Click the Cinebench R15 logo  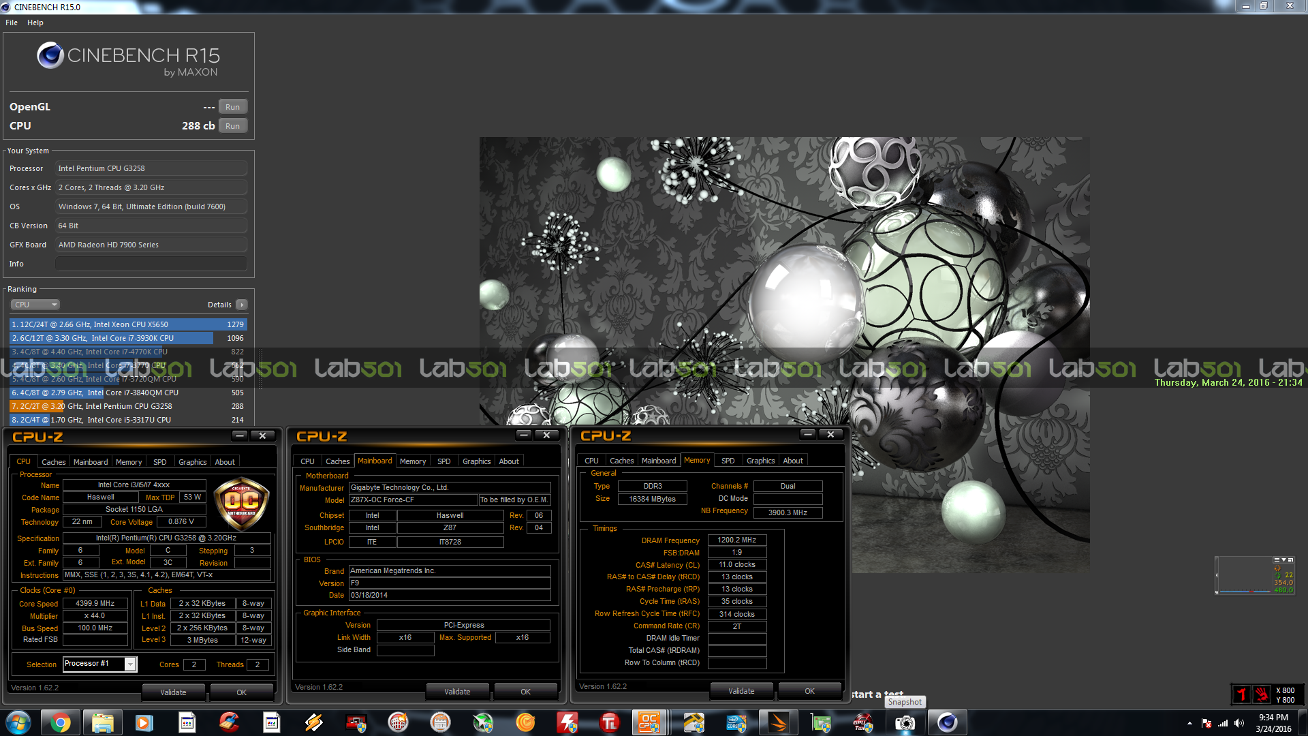(128, 60)
